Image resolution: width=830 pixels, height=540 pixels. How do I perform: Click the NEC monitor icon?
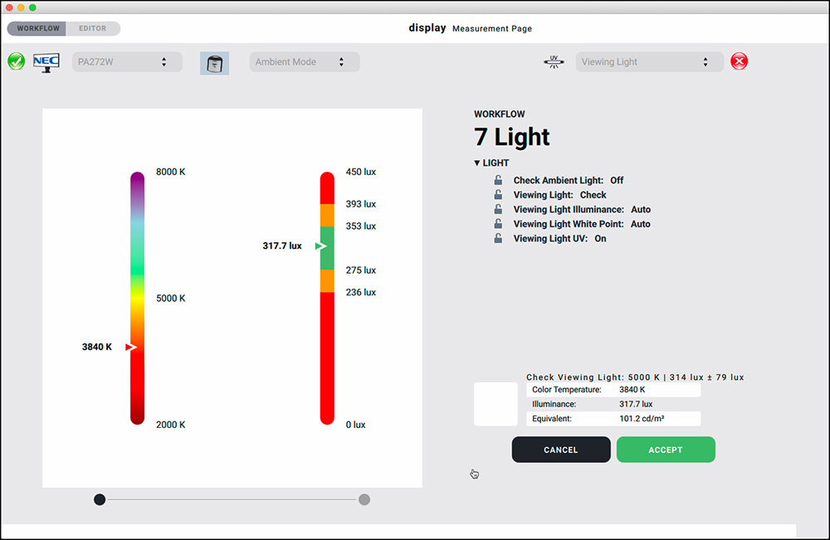(46, 62)
